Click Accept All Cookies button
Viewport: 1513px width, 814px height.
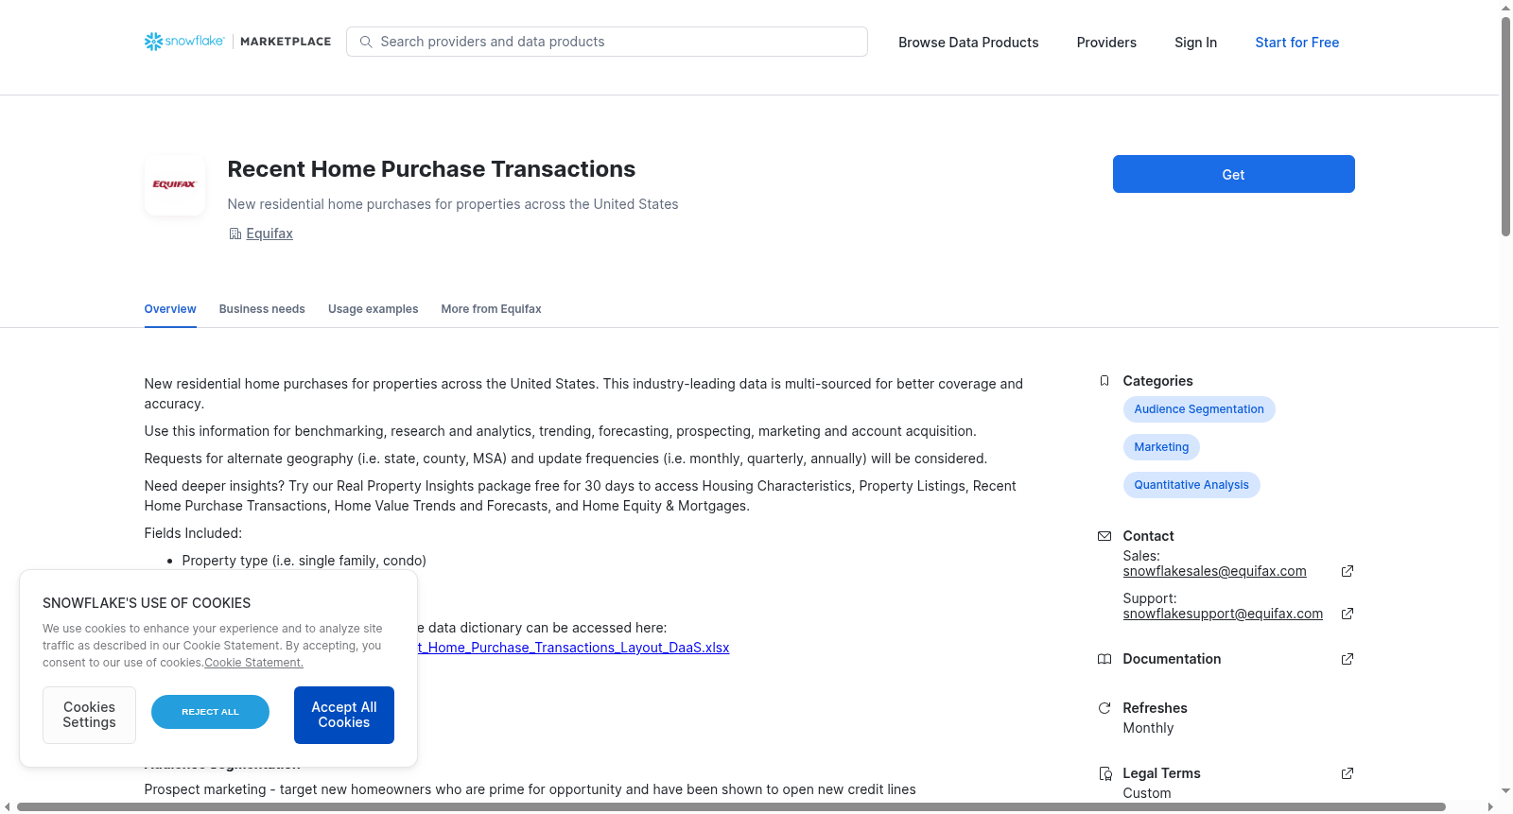point(344,715)
